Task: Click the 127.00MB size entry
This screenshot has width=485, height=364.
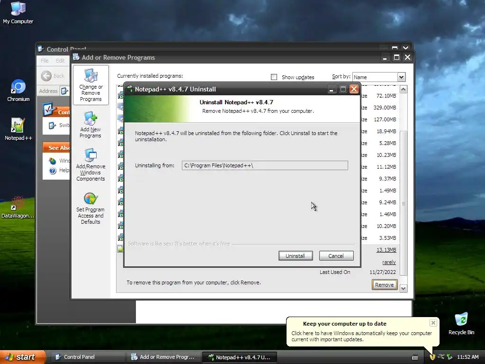Action: point(385,119)
